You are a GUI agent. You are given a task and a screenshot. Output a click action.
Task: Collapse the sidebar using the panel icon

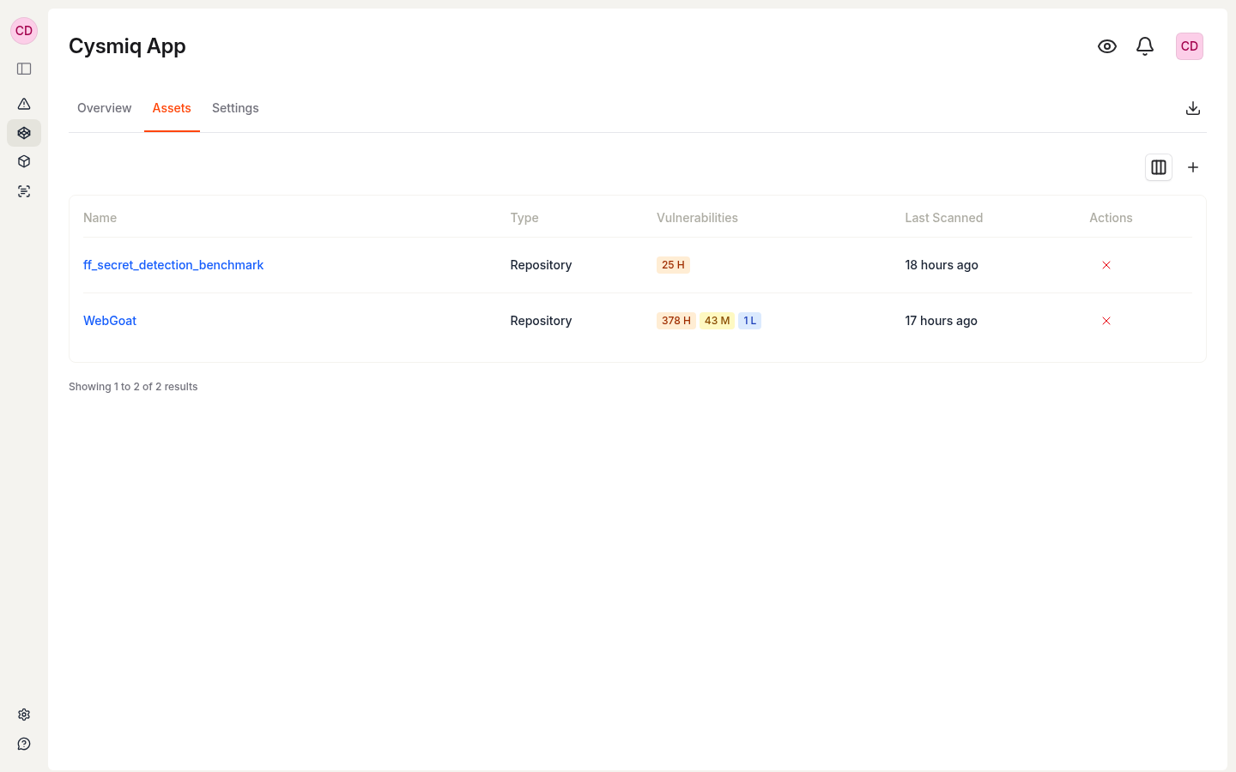(x=23, y=69)
